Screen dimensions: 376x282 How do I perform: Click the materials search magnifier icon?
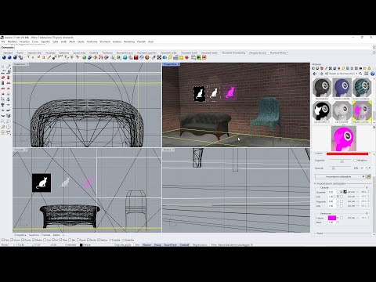click(360, 74)
